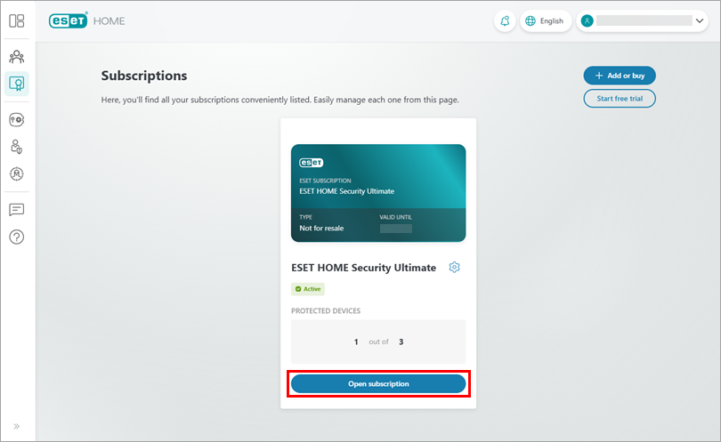
Task: Expand the sidebar with double chevron
Action: coord(17,426)
